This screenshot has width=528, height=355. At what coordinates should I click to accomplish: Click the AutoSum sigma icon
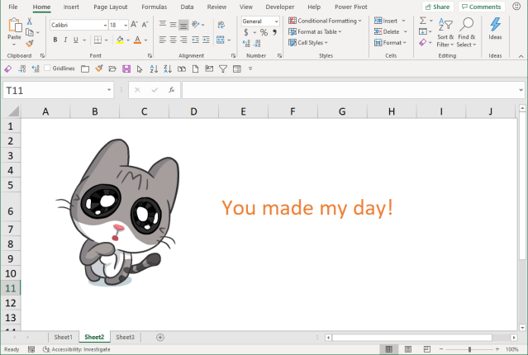(x=423, y=21)
